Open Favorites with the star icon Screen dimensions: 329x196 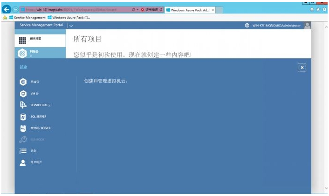pyautogui.click(x=318, y=9)
